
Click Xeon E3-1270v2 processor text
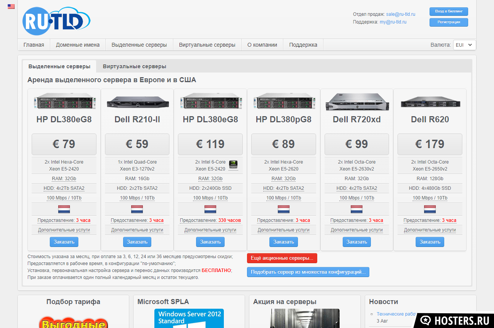137,169
